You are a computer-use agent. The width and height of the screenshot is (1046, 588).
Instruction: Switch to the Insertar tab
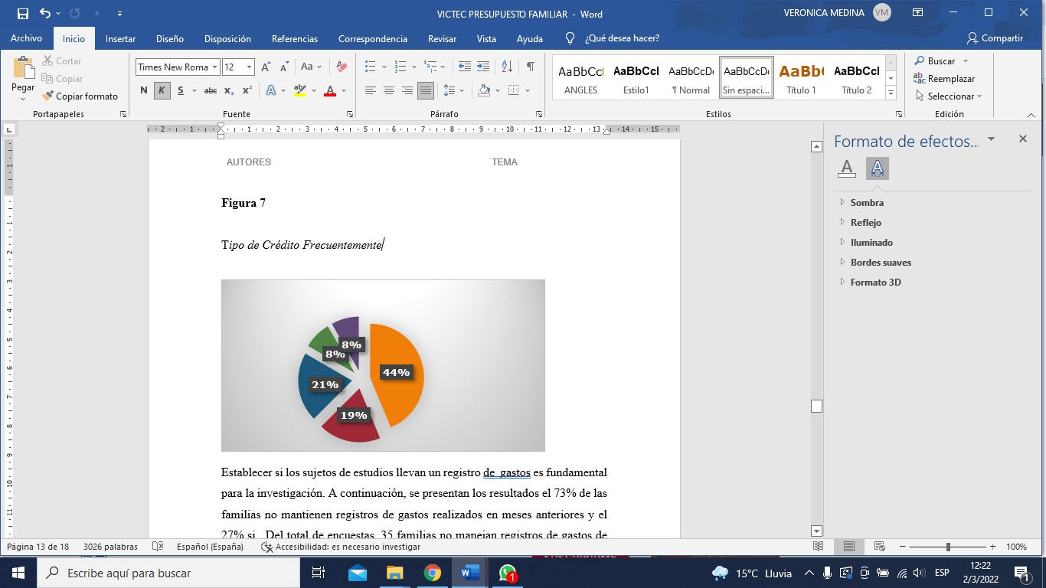(x=121, y=38)
